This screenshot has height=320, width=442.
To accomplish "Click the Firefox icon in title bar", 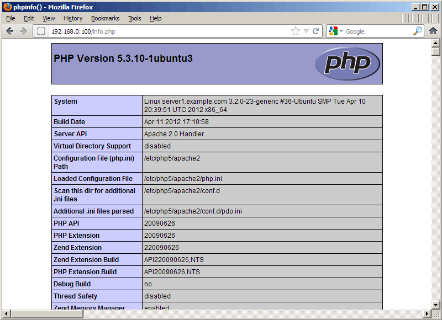I will (x=7, y=7).
